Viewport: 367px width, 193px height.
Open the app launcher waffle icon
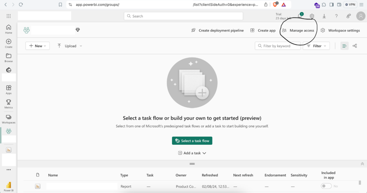(x=9, y=16)
